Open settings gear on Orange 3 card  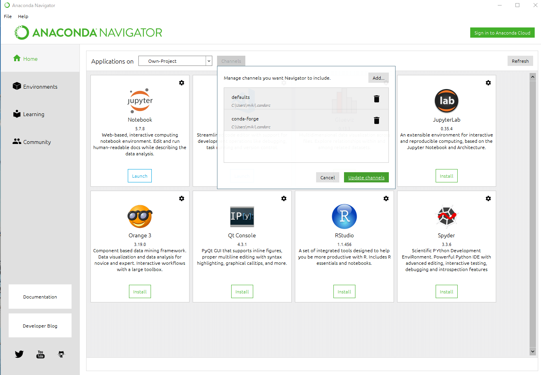pos(182,198)
